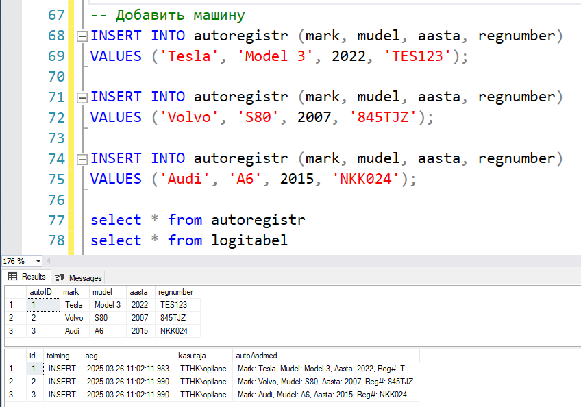Click the 'TES123' string in the code editor
The height and width of the screenshot is (407, 581).
click(417, 56)
